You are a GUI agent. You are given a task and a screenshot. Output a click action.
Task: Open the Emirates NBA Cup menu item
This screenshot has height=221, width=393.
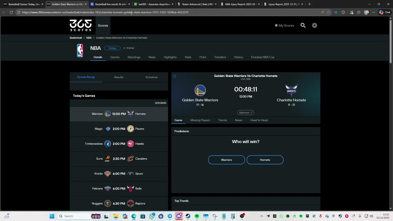[263, 57]
